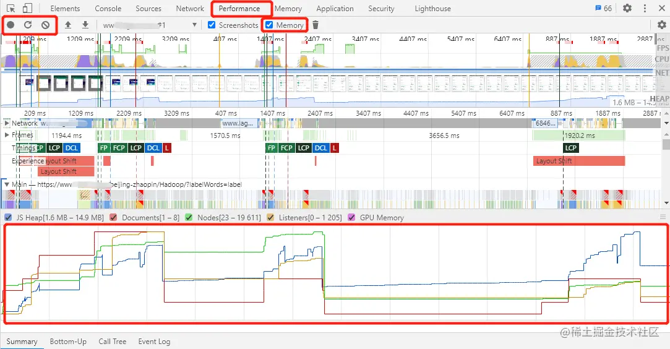Toggle the Memory checkbox

269,25
